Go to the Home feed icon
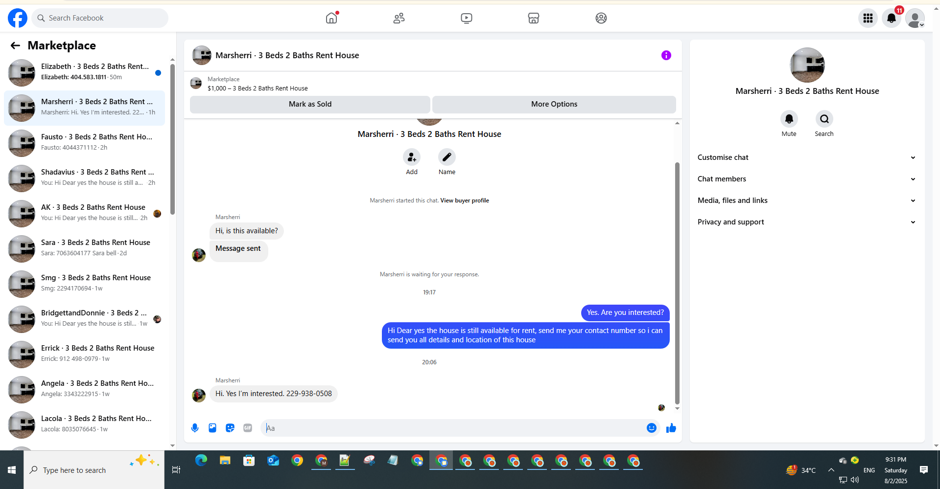Screen dimensions: 940x489 click(331, 18)
